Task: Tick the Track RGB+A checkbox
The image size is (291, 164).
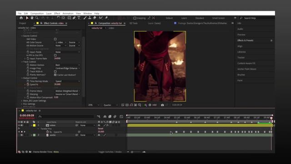Action: pyautogui.click(x=55, y=72)
